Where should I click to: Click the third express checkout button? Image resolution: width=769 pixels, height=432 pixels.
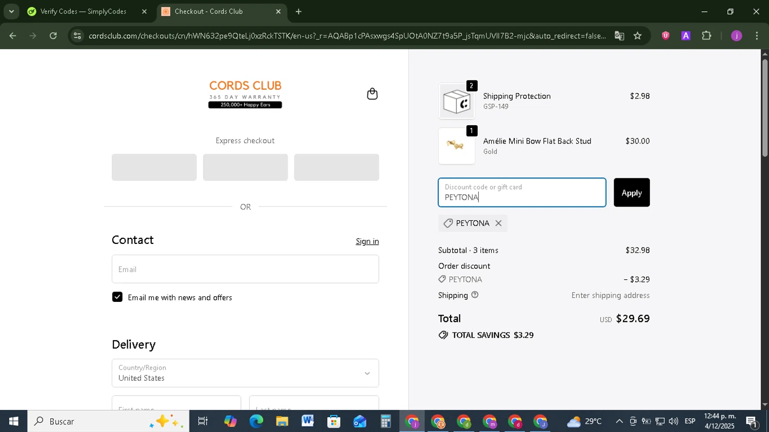tap(336, 168)
